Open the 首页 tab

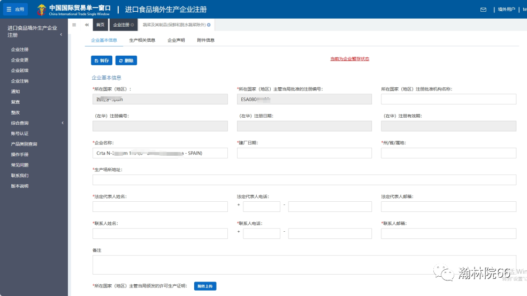pos(100,25)
